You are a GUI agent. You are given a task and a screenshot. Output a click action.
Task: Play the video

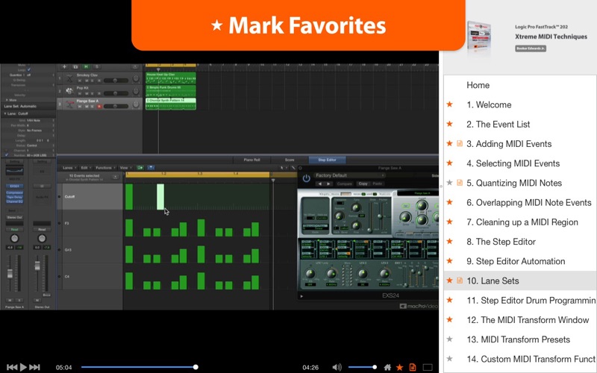coord(23,367)
